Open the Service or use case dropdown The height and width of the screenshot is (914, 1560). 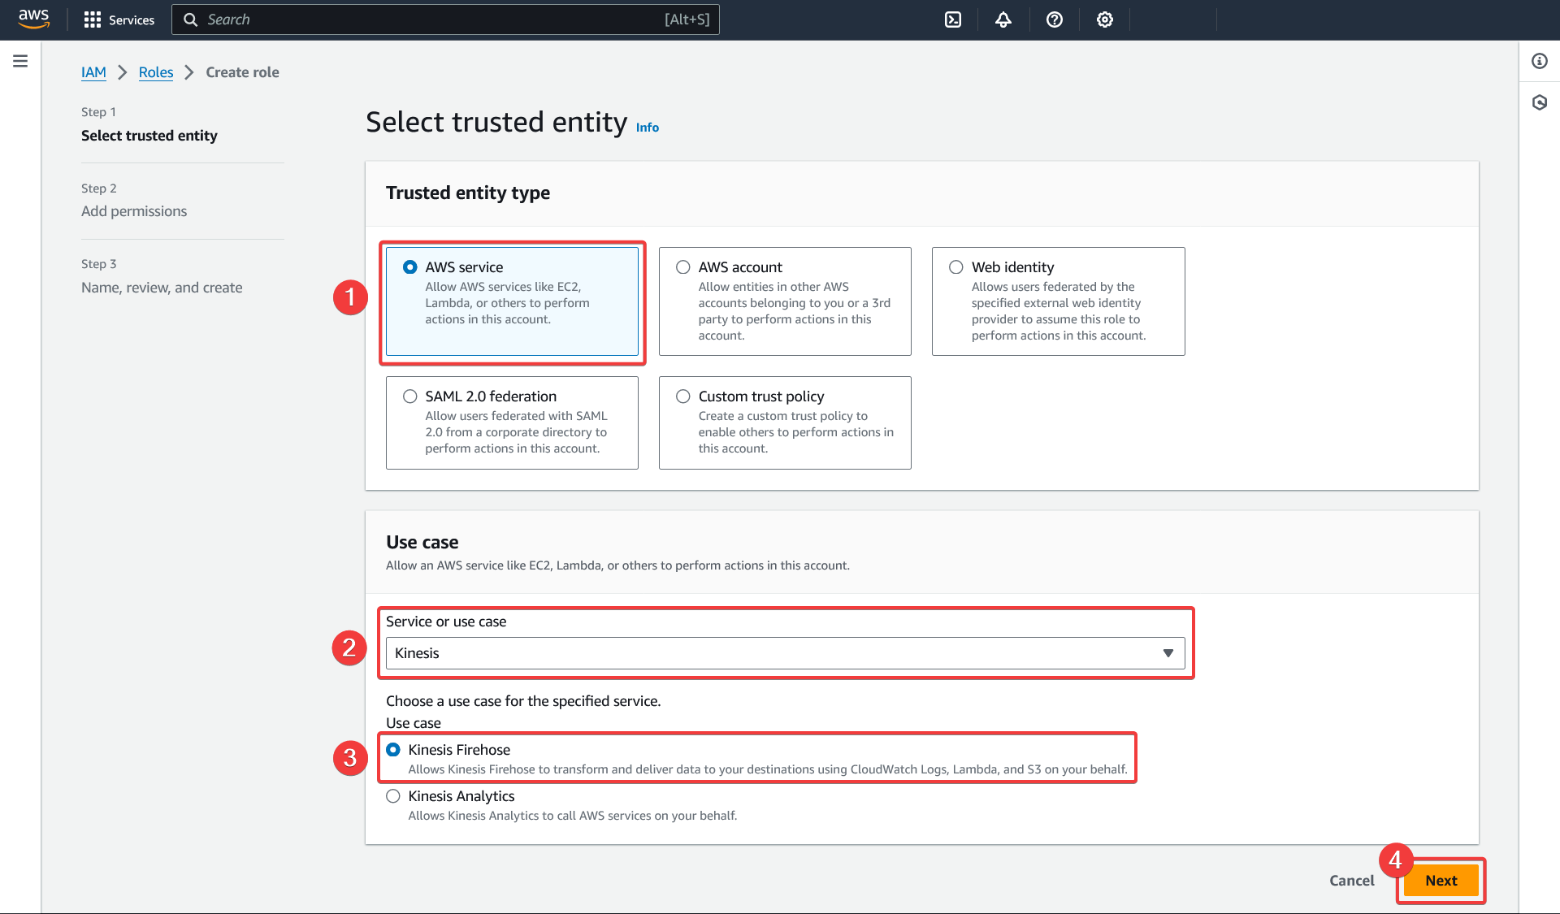click(785, 653)
